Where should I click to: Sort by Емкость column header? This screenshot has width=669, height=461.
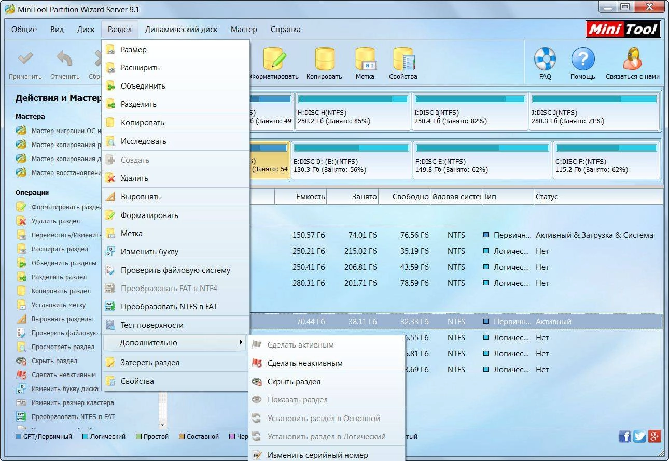point(301,197)
